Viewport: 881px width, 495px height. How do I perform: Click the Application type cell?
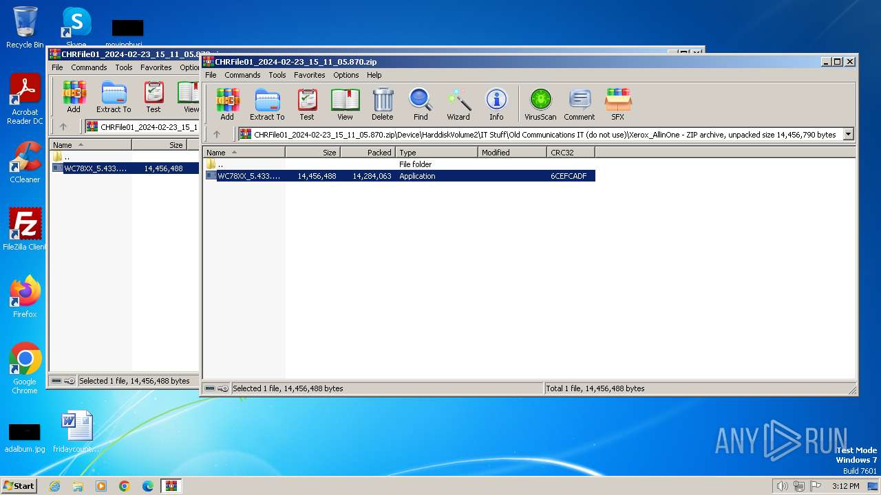coord(418,176)
